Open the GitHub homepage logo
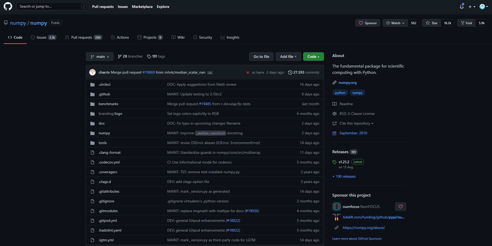 (x=8, y=6)
